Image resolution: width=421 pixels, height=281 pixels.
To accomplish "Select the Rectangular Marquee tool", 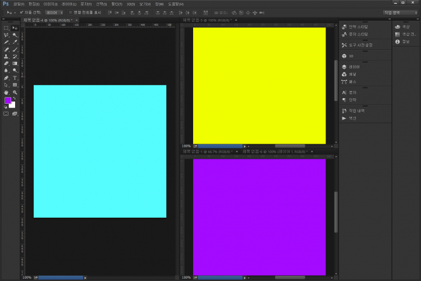I will [6, 27].
